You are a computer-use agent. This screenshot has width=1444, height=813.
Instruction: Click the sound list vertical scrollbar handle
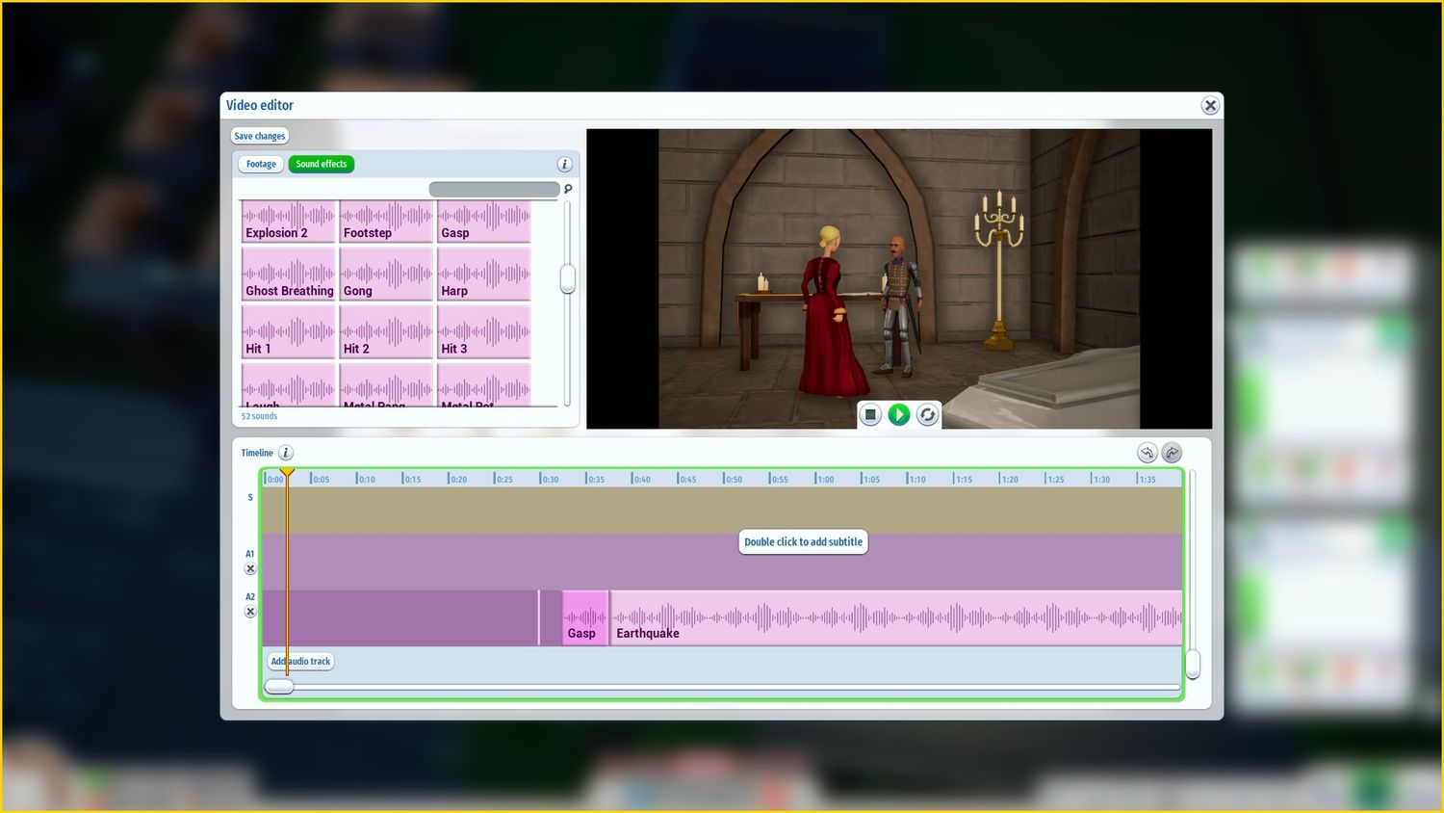coord(568,278)
